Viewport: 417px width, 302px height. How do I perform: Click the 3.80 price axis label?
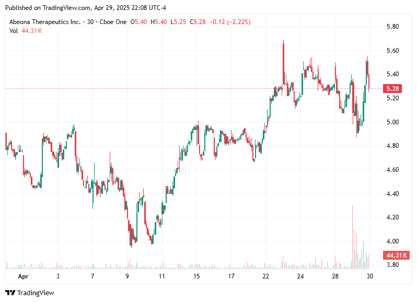tap(392, 265)
